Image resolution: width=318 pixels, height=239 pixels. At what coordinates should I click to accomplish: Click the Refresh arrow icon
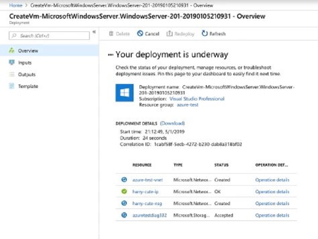point(205,33)
